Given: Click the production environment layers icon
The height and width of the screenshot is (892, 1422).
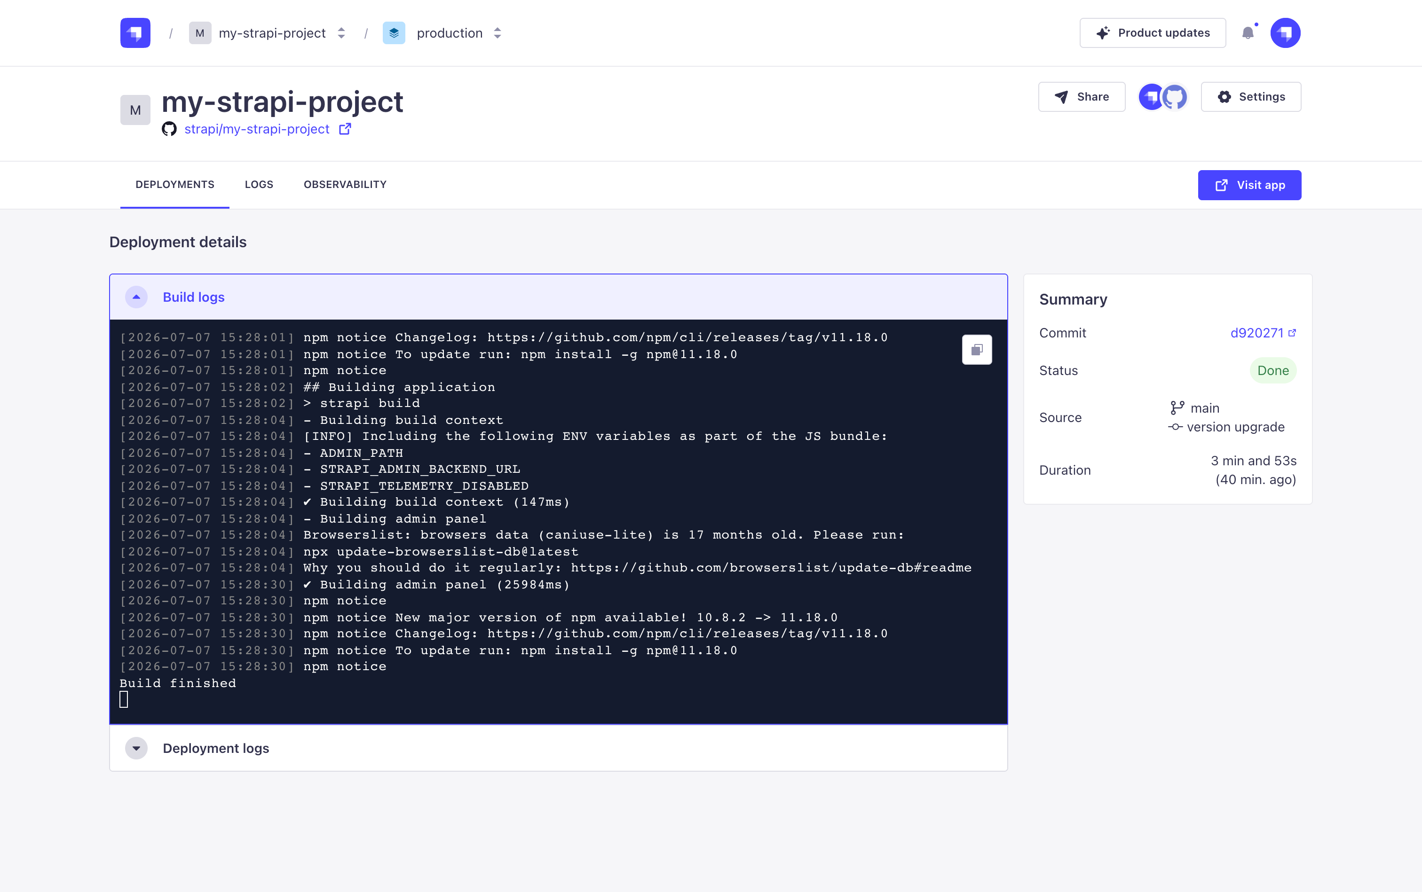Looking at the screenshot, I should (394, 33).
